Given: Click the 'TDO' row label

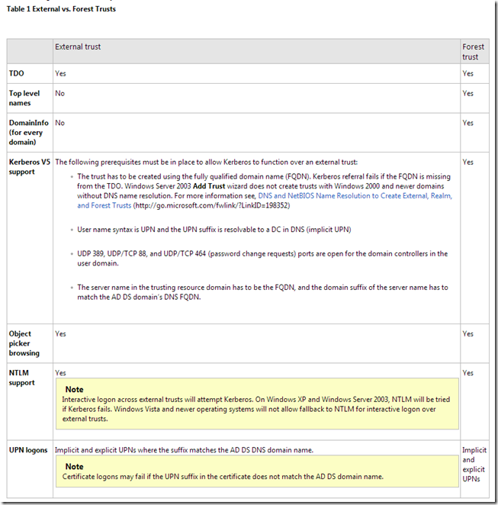Looking at the screenshot, I should point(17,73).
